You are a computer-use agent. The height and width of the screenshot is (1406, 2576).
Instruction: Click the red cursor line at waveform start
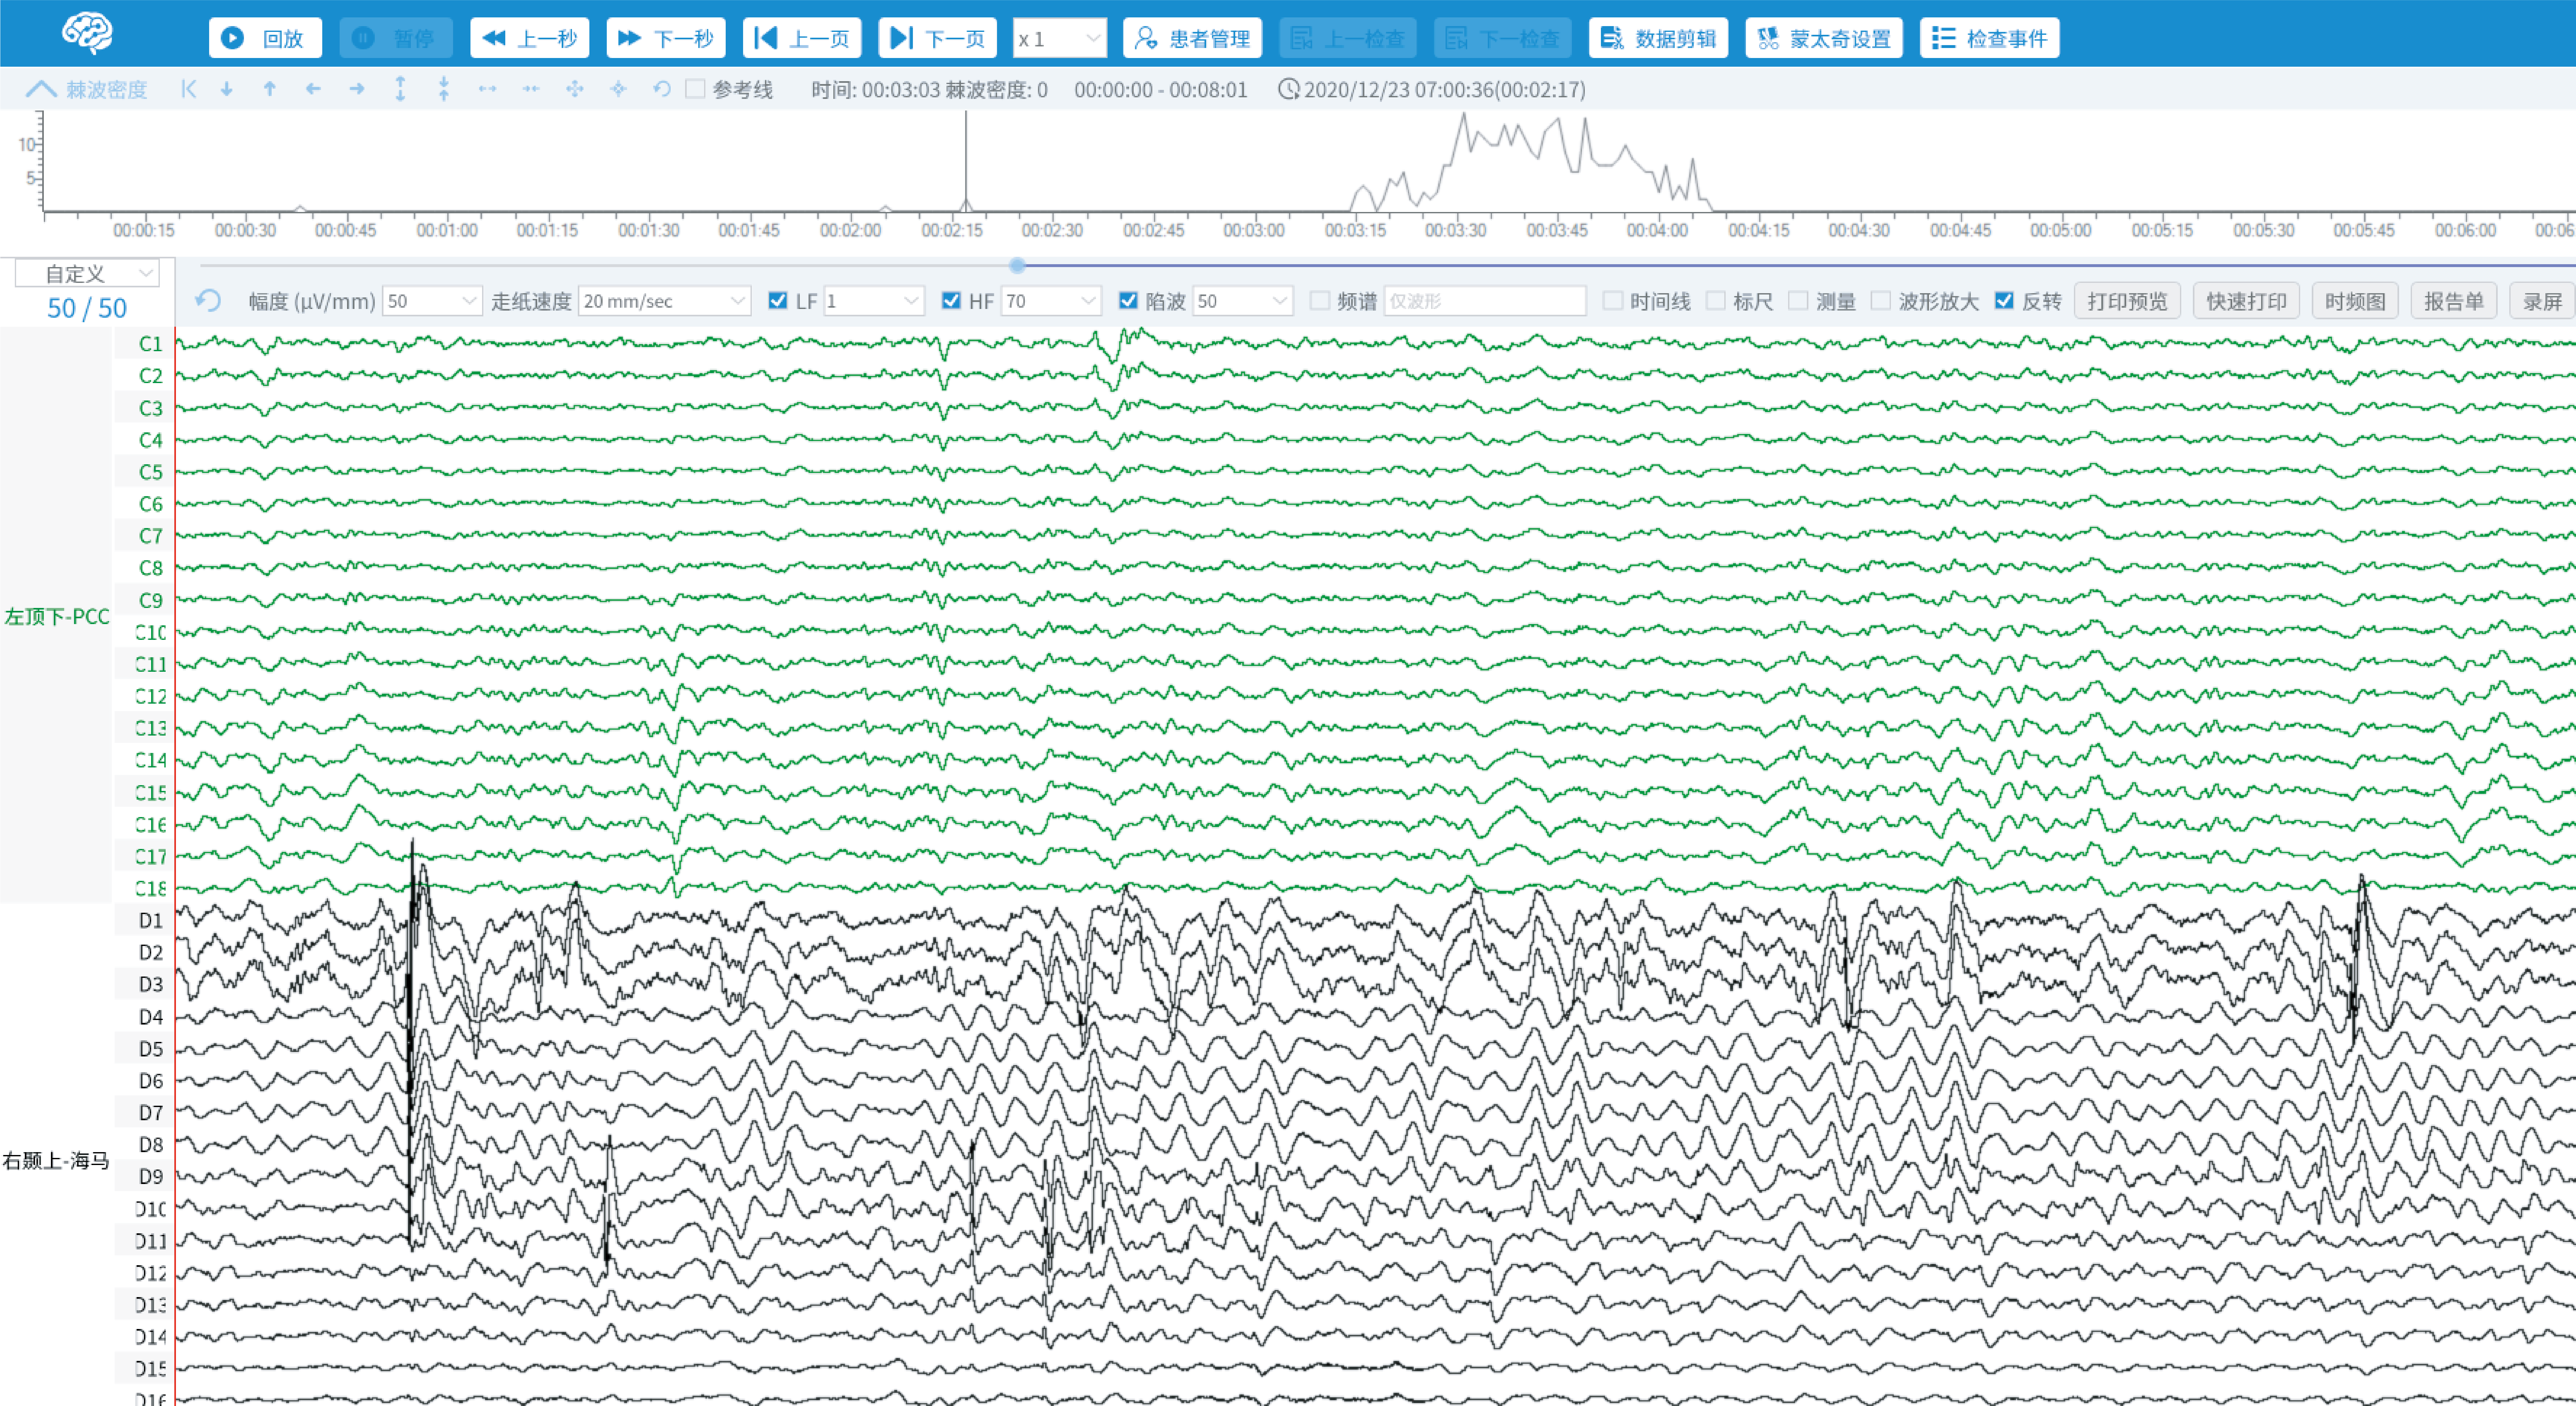tap(175, 866)
